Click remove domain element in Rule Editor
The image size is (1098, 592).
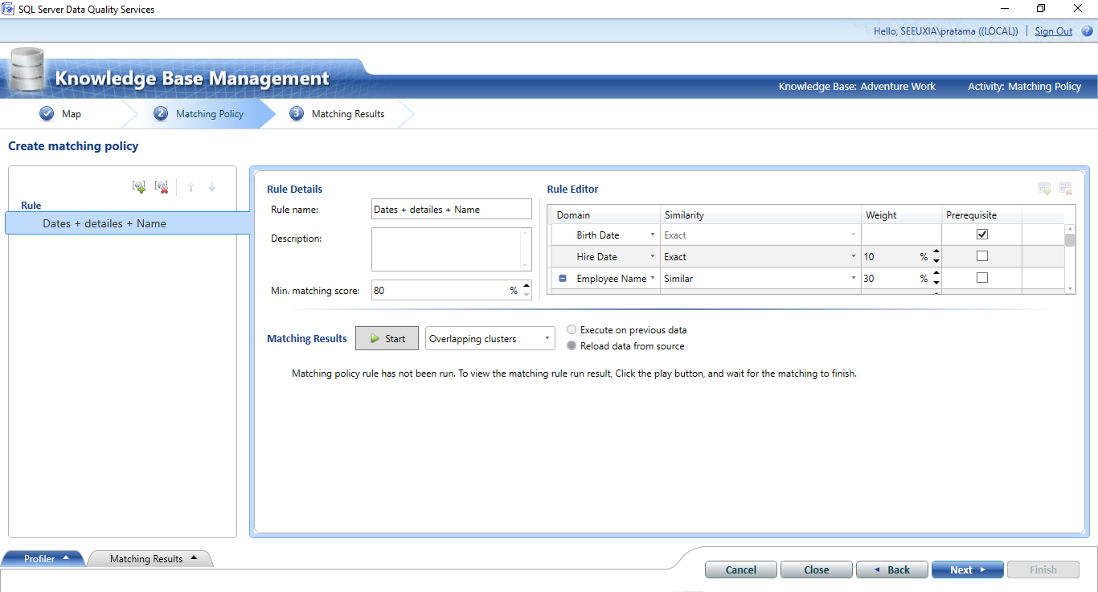[1065, 189]
